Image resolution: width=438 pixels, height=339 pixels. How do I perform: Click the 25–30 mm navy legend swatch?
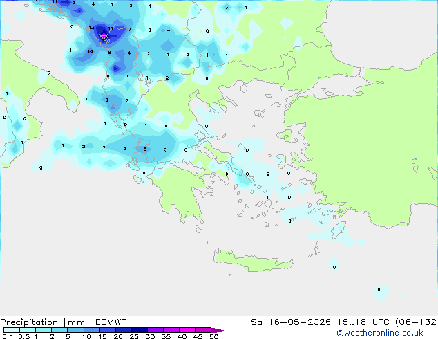(140, 330)
